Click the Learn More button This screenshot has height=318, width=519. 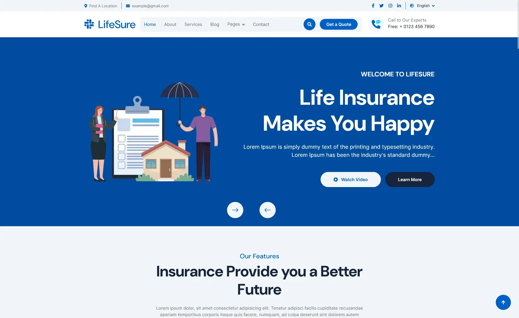410,180
